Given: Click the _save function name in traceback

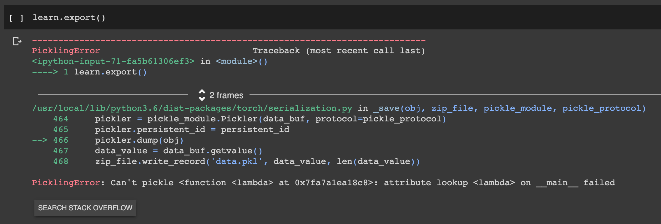Looking at the screenshot, I should tap(386, 108).
